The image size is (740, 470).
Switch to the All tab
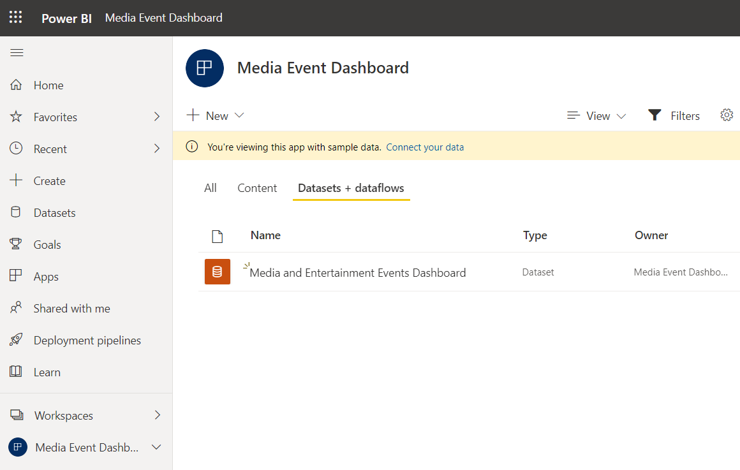click(x=211, y=188)
